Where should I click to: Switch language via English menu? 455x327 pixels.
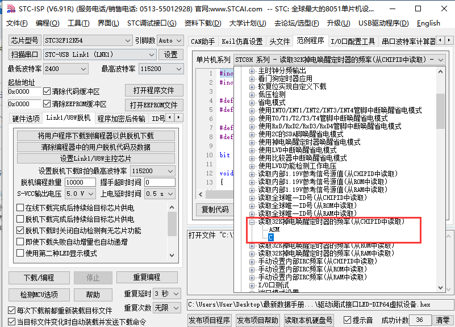coord(428,23)
